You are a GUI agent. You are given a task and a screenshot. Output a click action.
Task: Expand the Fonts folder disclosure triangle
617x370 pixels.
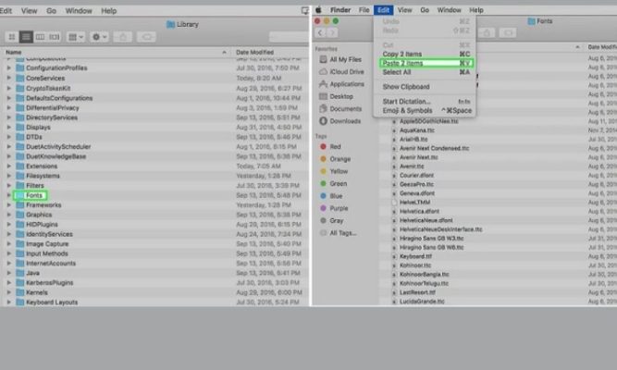[x=9, y=195]
